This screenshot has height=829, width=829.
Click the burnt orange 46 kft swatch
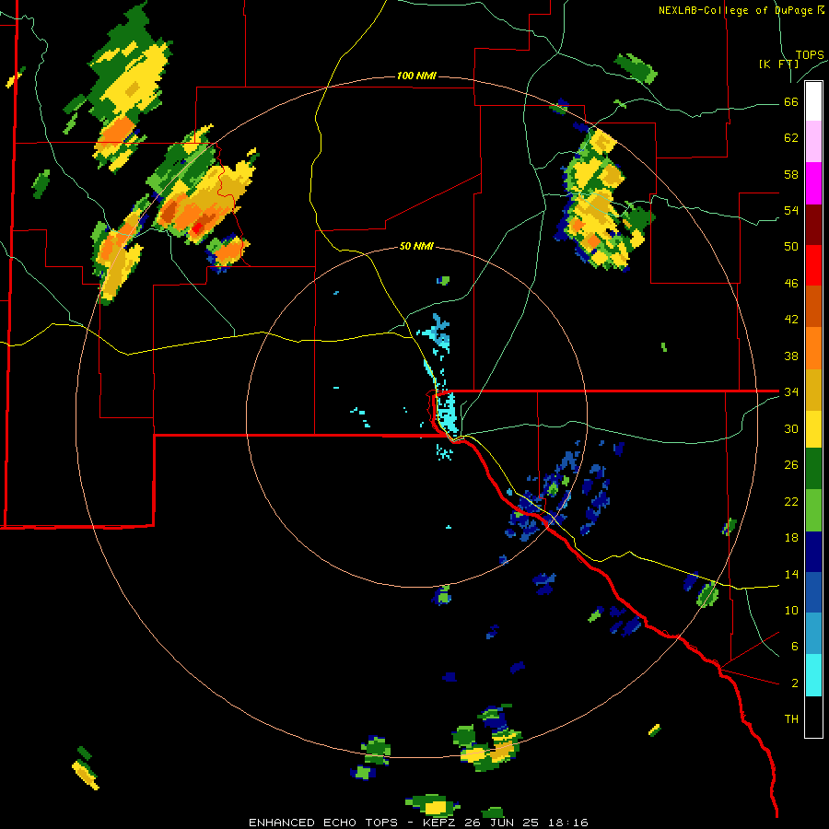coord(813,307)
